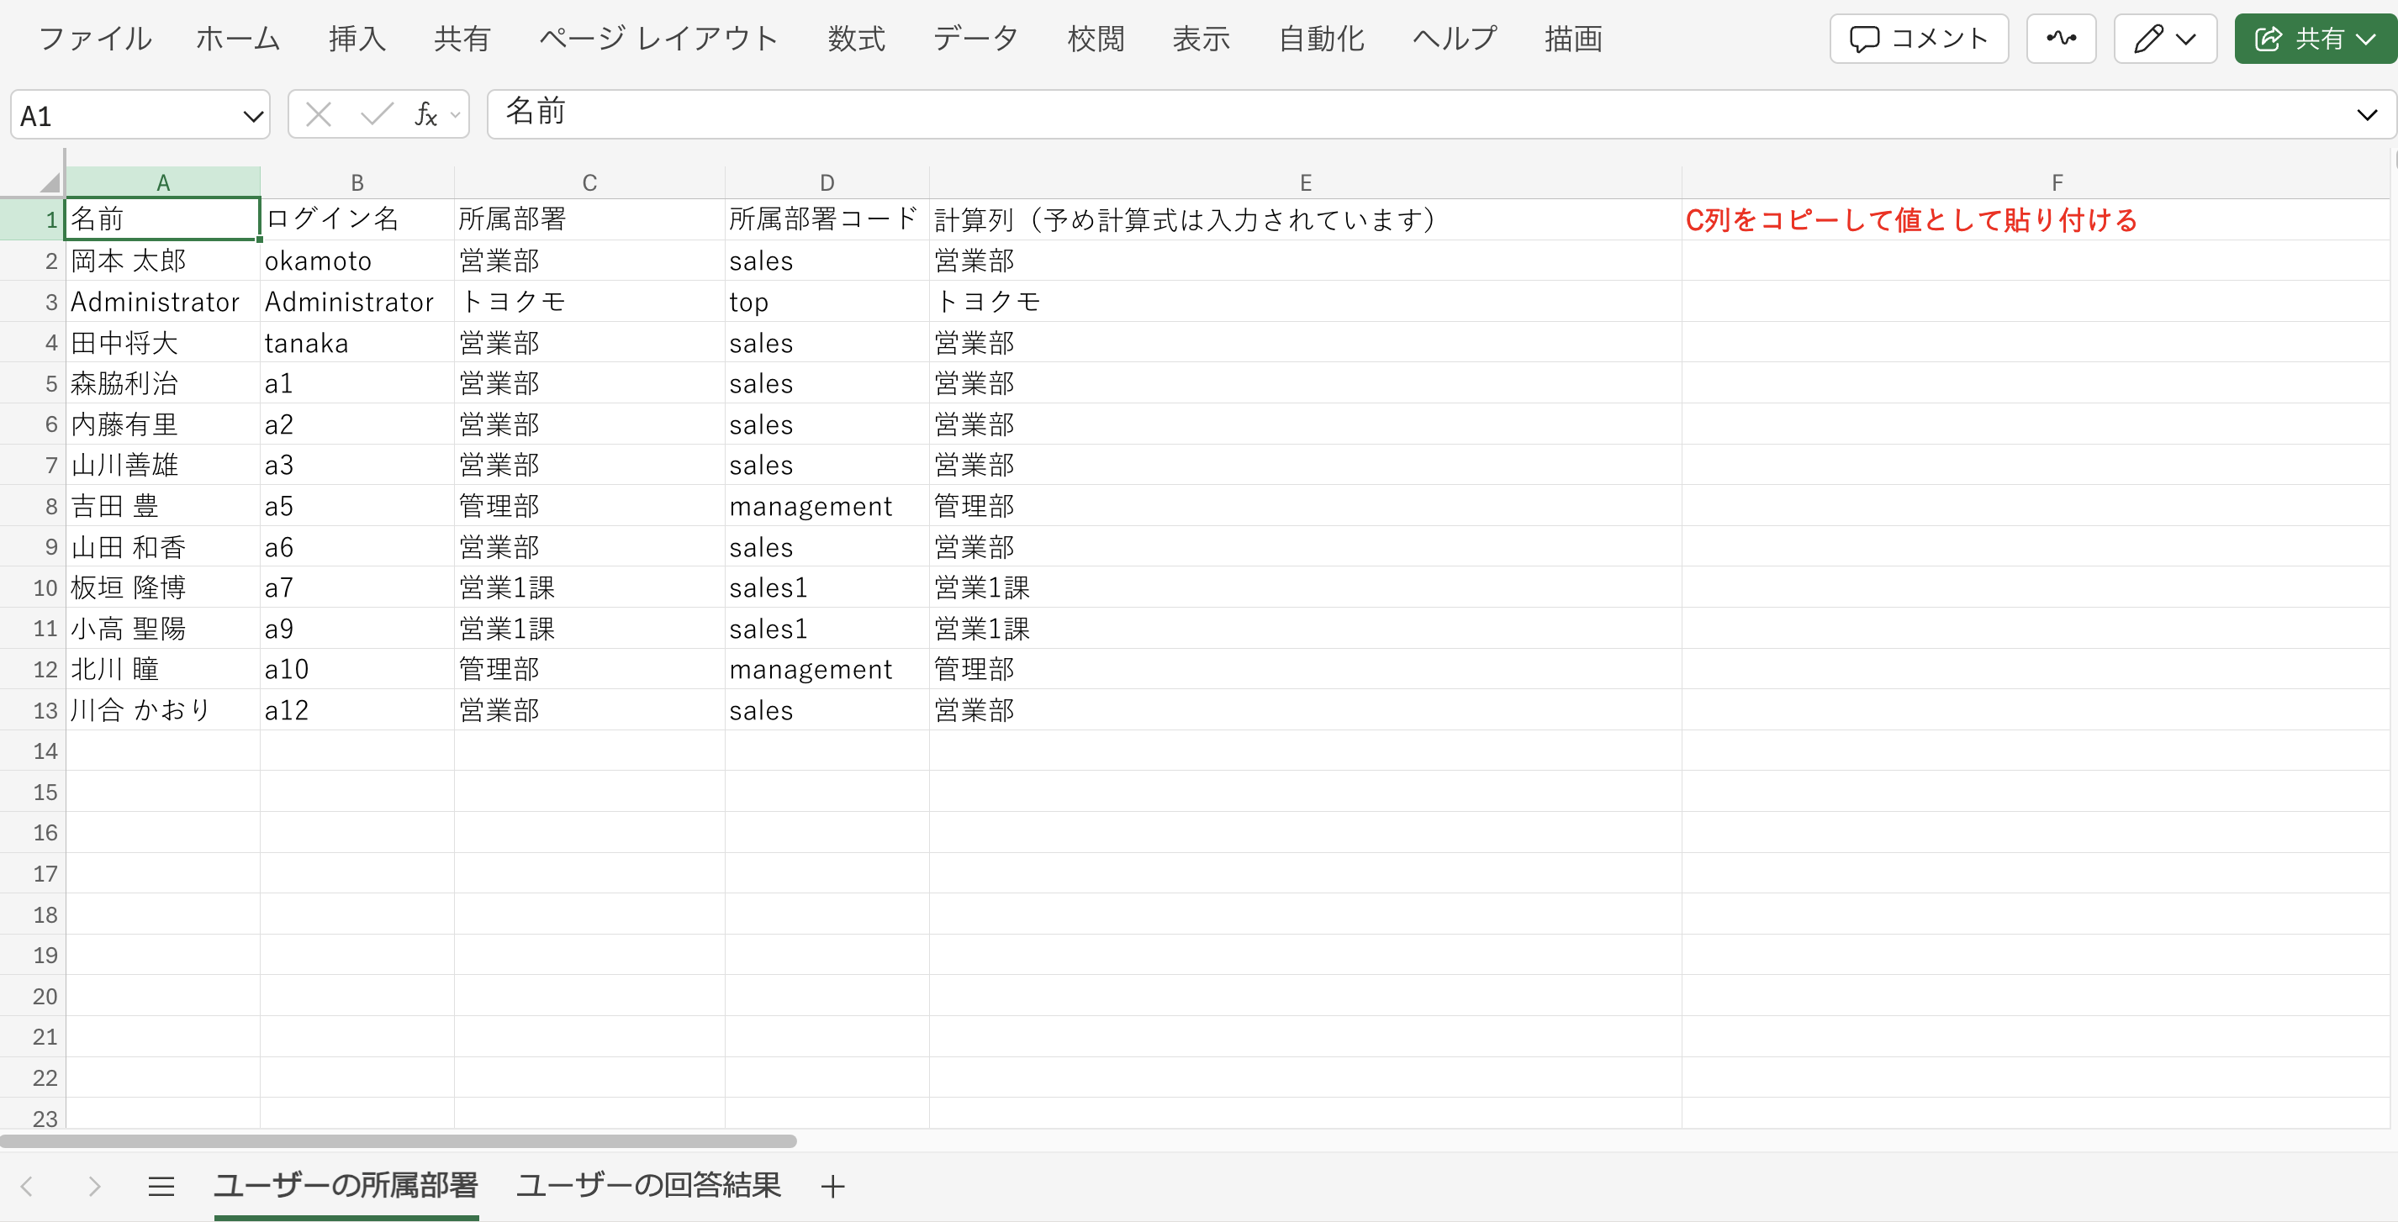Viewport: 2398px width, 1222px height.
Task: Click cell with ログイン名
Action: (x=357, y=219)
